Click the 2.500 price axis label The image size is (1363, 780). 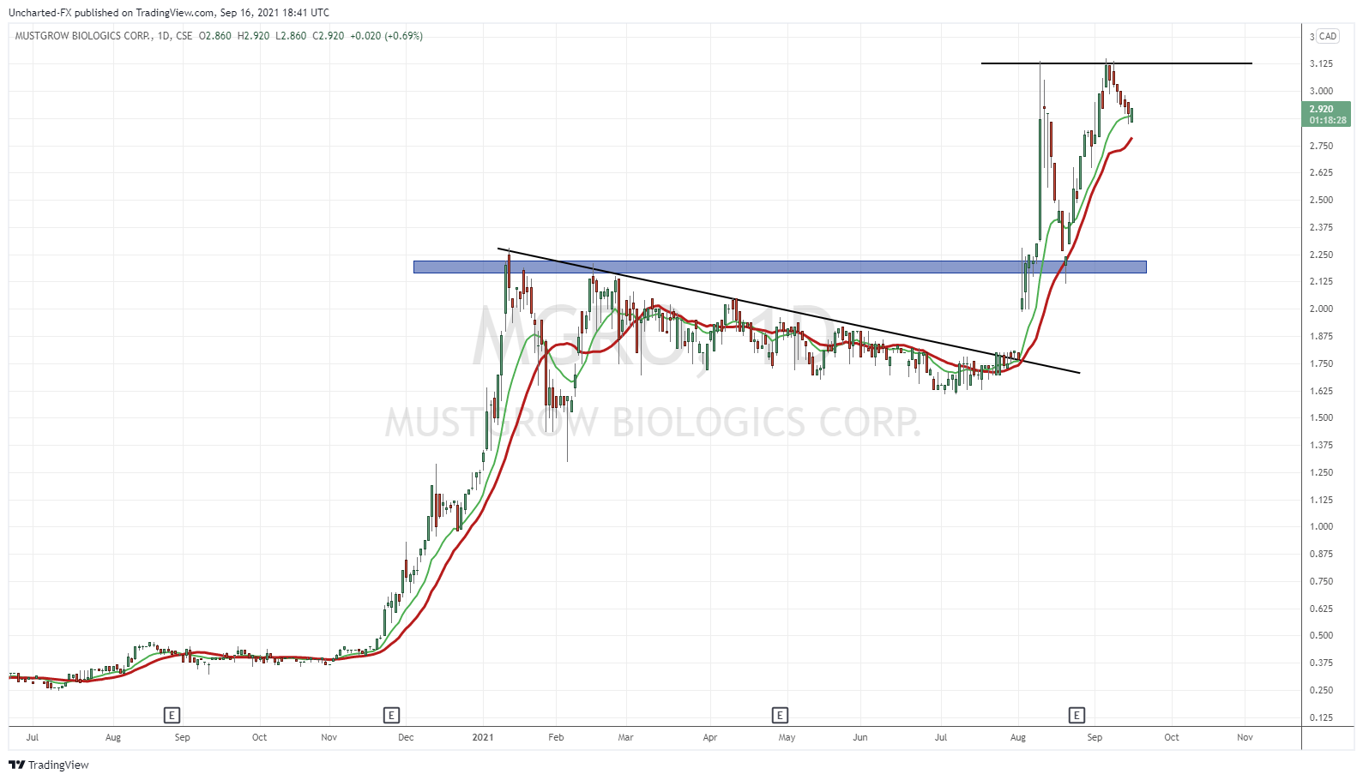point(1321,200)
